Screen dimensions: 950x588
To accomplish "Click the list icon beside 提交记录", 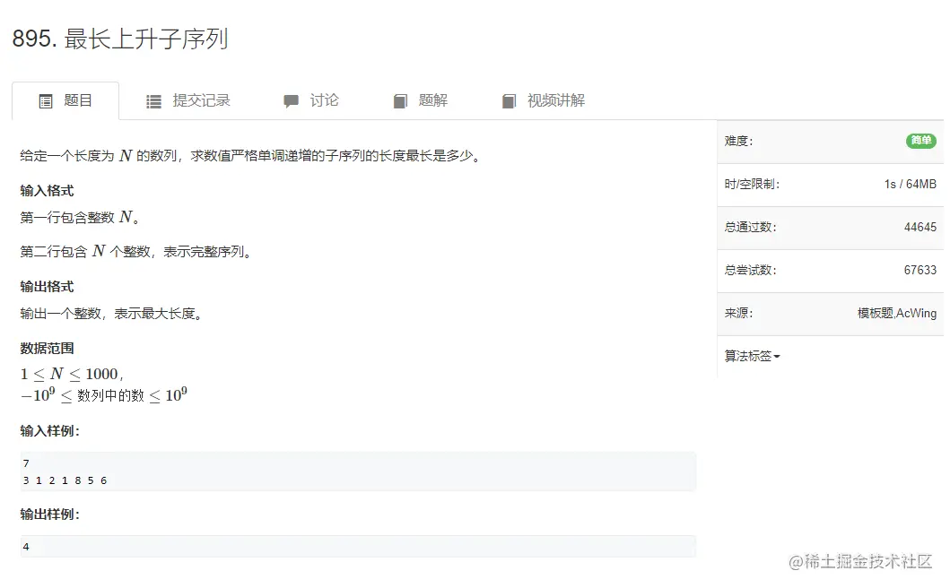I will pos(153,100).
